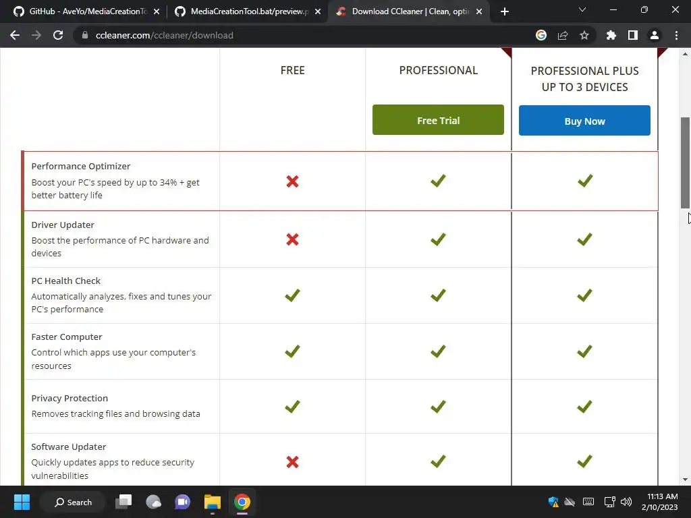Open the volume control in tray
The height and width of the screenshot is (518, 691).
point(626,502)
